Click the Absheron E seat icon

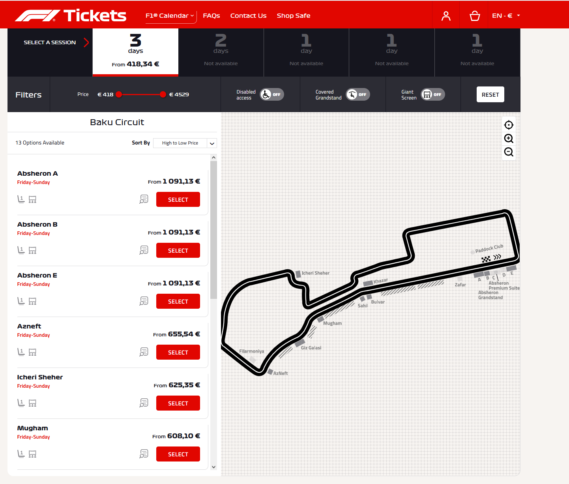point(21,301)
